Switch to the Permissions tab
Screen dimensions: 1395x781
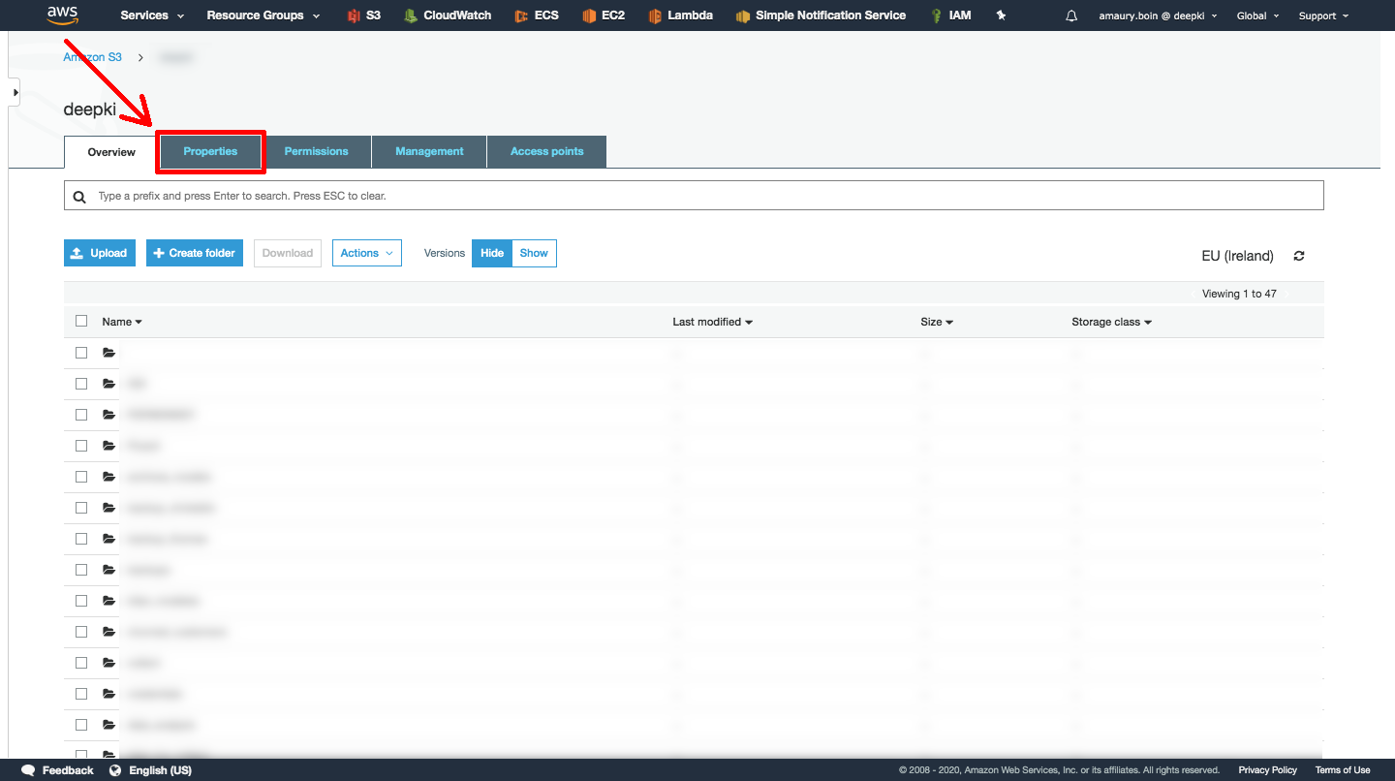click(316, 151)
